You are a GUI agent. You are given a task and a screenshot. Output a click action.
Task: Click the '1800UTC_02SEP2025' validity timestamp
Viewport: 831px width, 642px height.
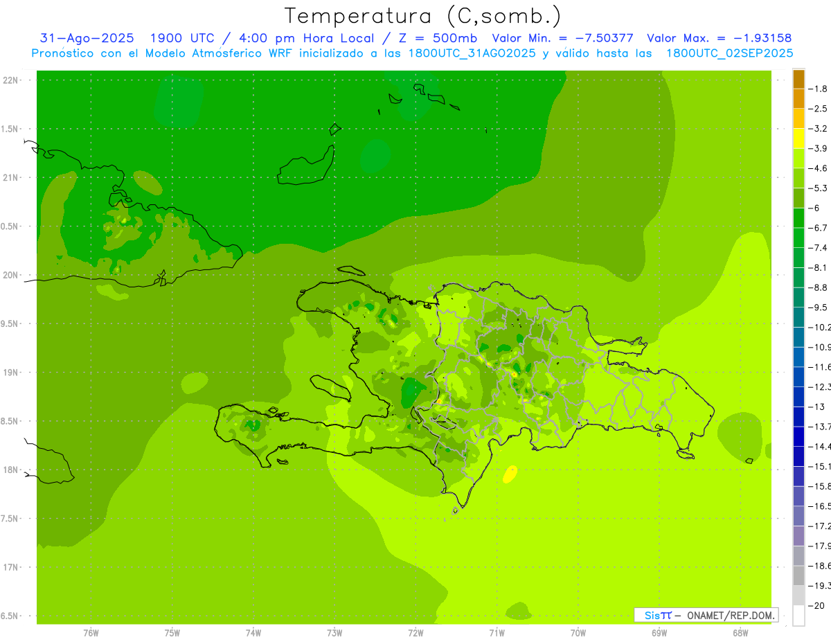[x=729, y=53]
